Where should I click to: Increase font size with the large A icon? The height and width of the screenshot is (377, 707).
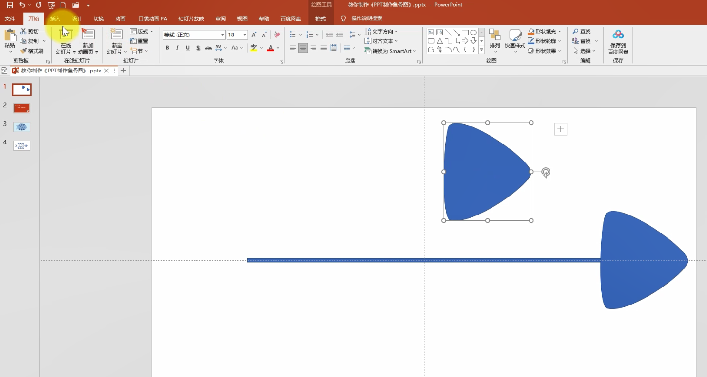[254, 35]
